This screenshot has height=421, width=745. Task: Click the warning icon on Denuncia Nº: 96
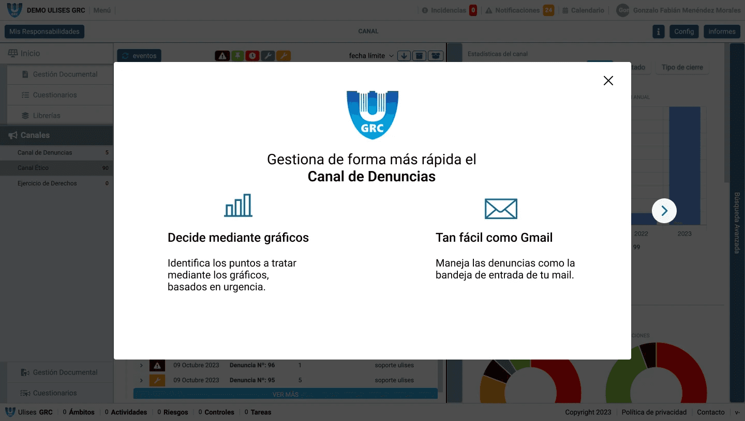click(157, 366)
